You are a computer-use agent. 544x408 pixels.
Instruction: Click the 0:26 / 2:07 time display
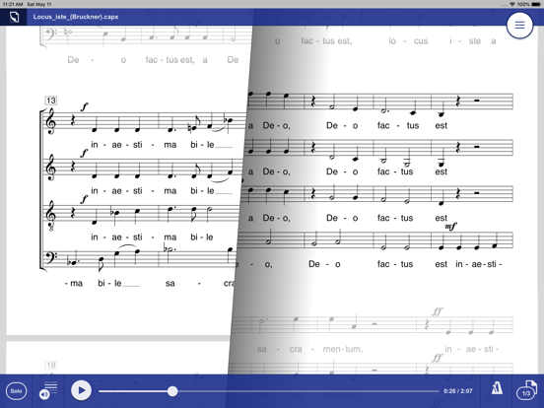[458, 391]
